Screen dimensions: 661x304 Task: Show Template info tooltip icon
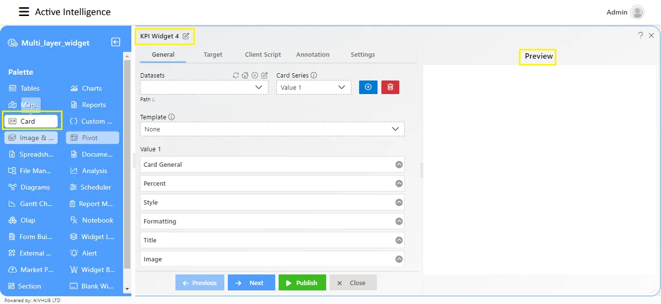(172, 117)
